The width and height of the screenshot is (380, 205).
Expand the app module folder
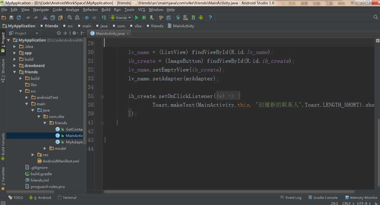coord(15,53)
